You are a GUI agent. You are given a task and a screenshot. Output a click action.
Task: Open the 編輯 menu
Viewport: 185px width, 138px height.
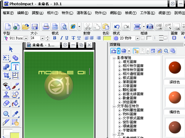click(23, 13)
